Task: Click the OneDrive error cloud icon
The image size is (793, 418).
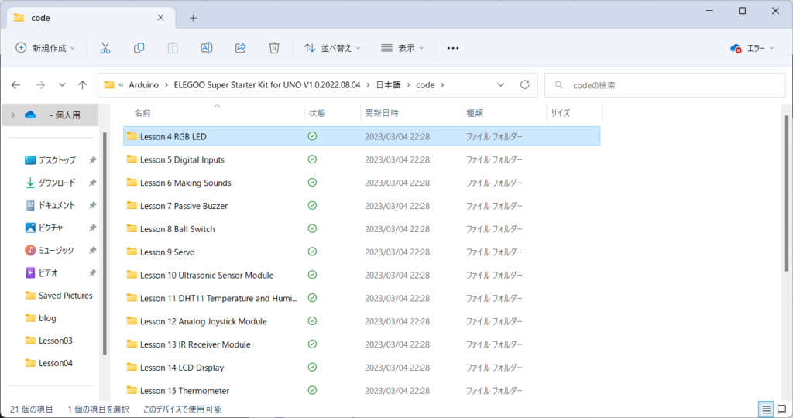Action: click(x=736, y=48)
